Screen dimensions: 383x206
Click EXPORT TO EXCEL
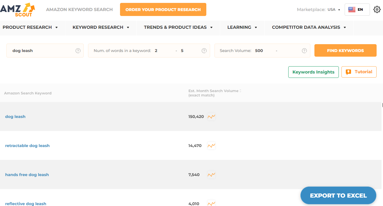pos(338,195)
